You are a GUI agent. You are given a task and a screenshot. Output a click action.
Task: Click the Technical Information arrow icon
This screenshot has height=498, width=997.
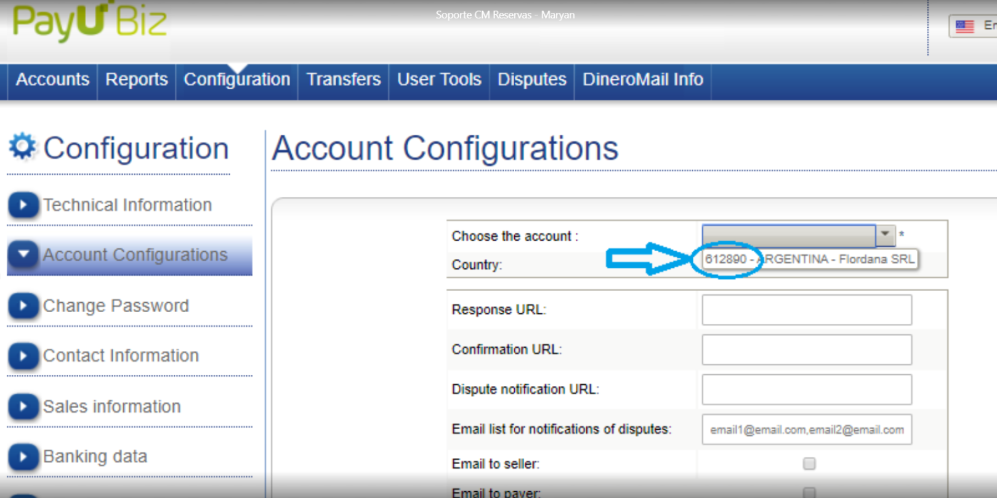pos(23,205)
